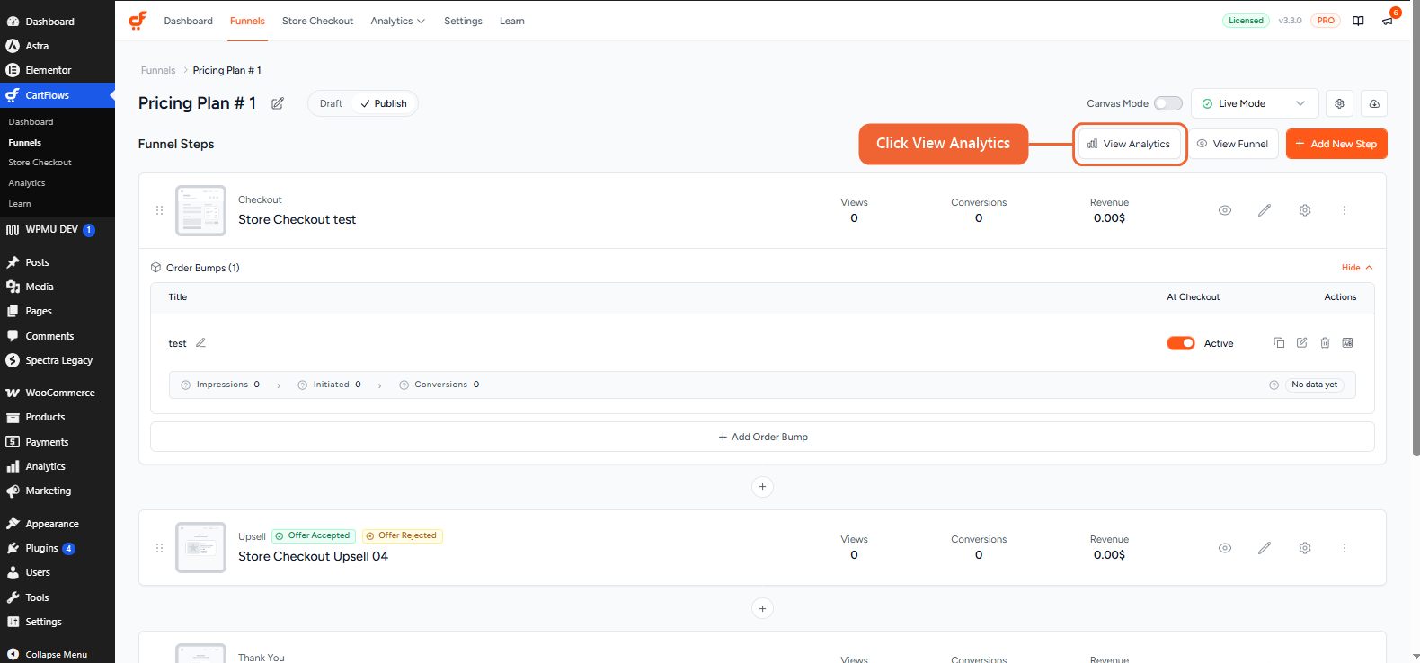
Task: Set the funnel status to Draft
Action: [x=331, y=103]
